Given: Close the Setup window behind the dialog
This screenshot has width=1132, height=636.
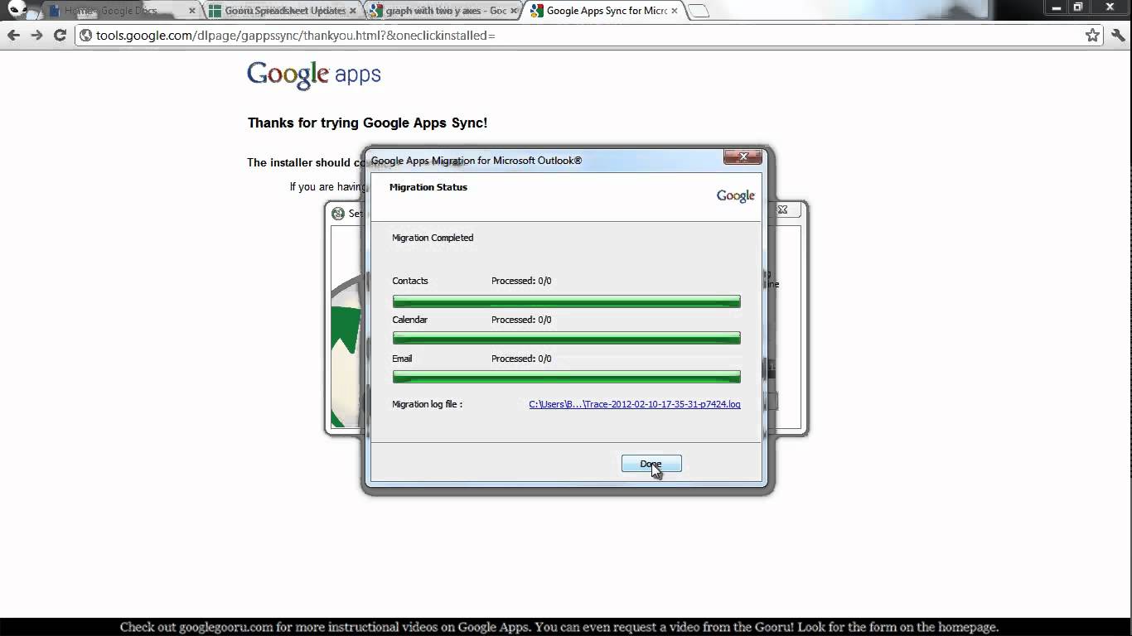Looking at the screenshot, I should coord(782,210).
